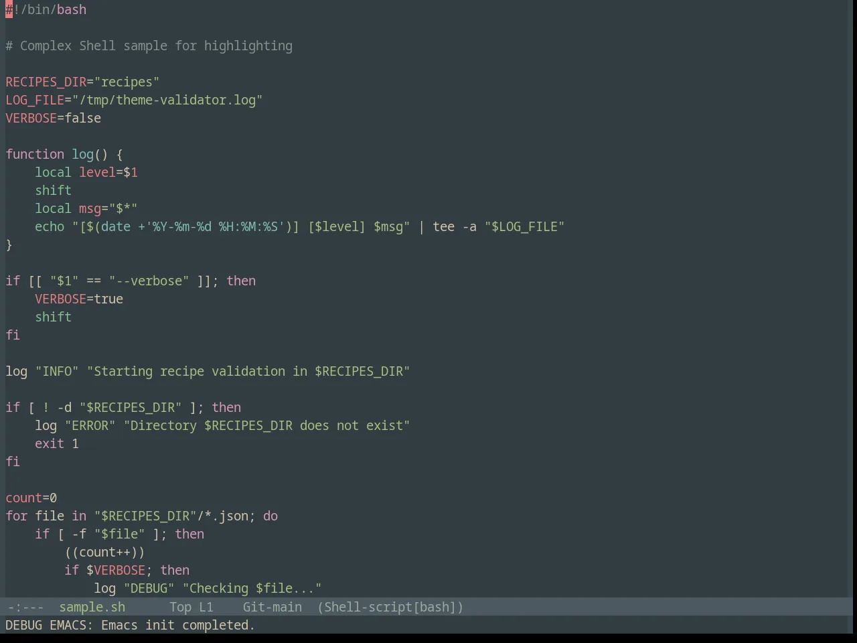Screen dimensions: 857x643
Task: Click the "DEBUG" string in the log call
Action: coord(149,588)
